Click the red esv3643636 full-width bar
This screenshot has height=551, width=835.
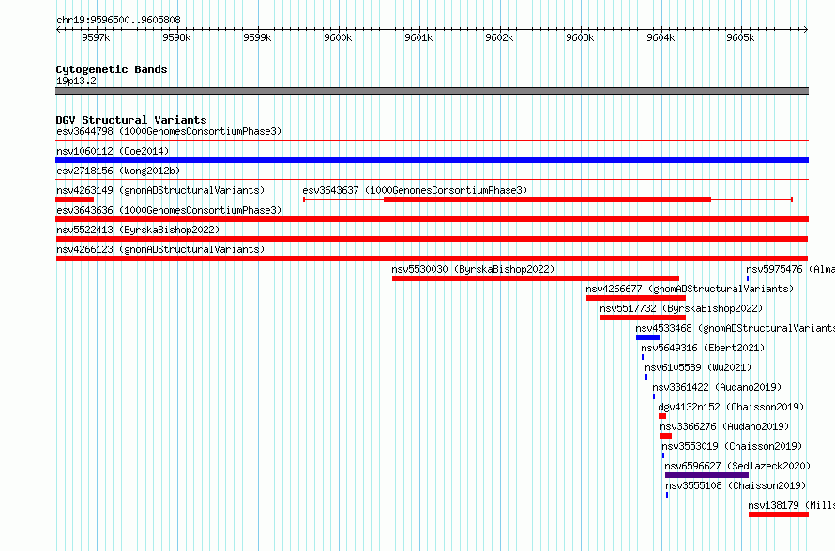coord(432,219)
